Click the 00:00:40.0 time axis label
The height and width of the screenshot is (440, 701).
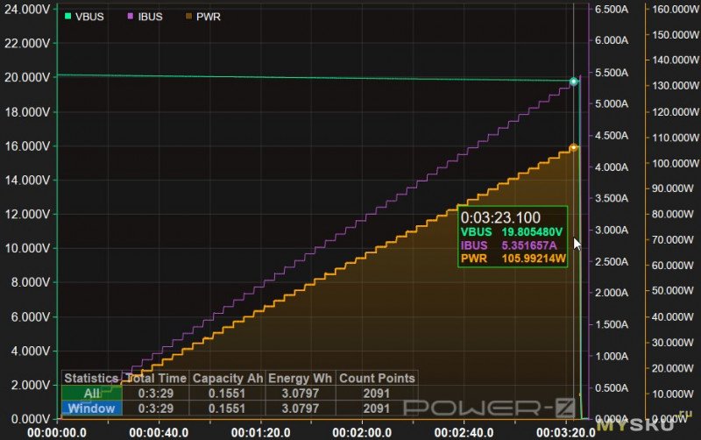(x=159, y=433)
